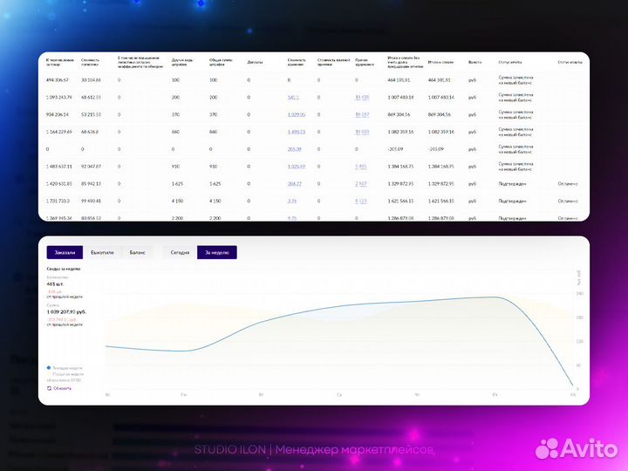Click the 8 123 deductions link
Viewport: 628px width, 471px height.
coord(361,201)
